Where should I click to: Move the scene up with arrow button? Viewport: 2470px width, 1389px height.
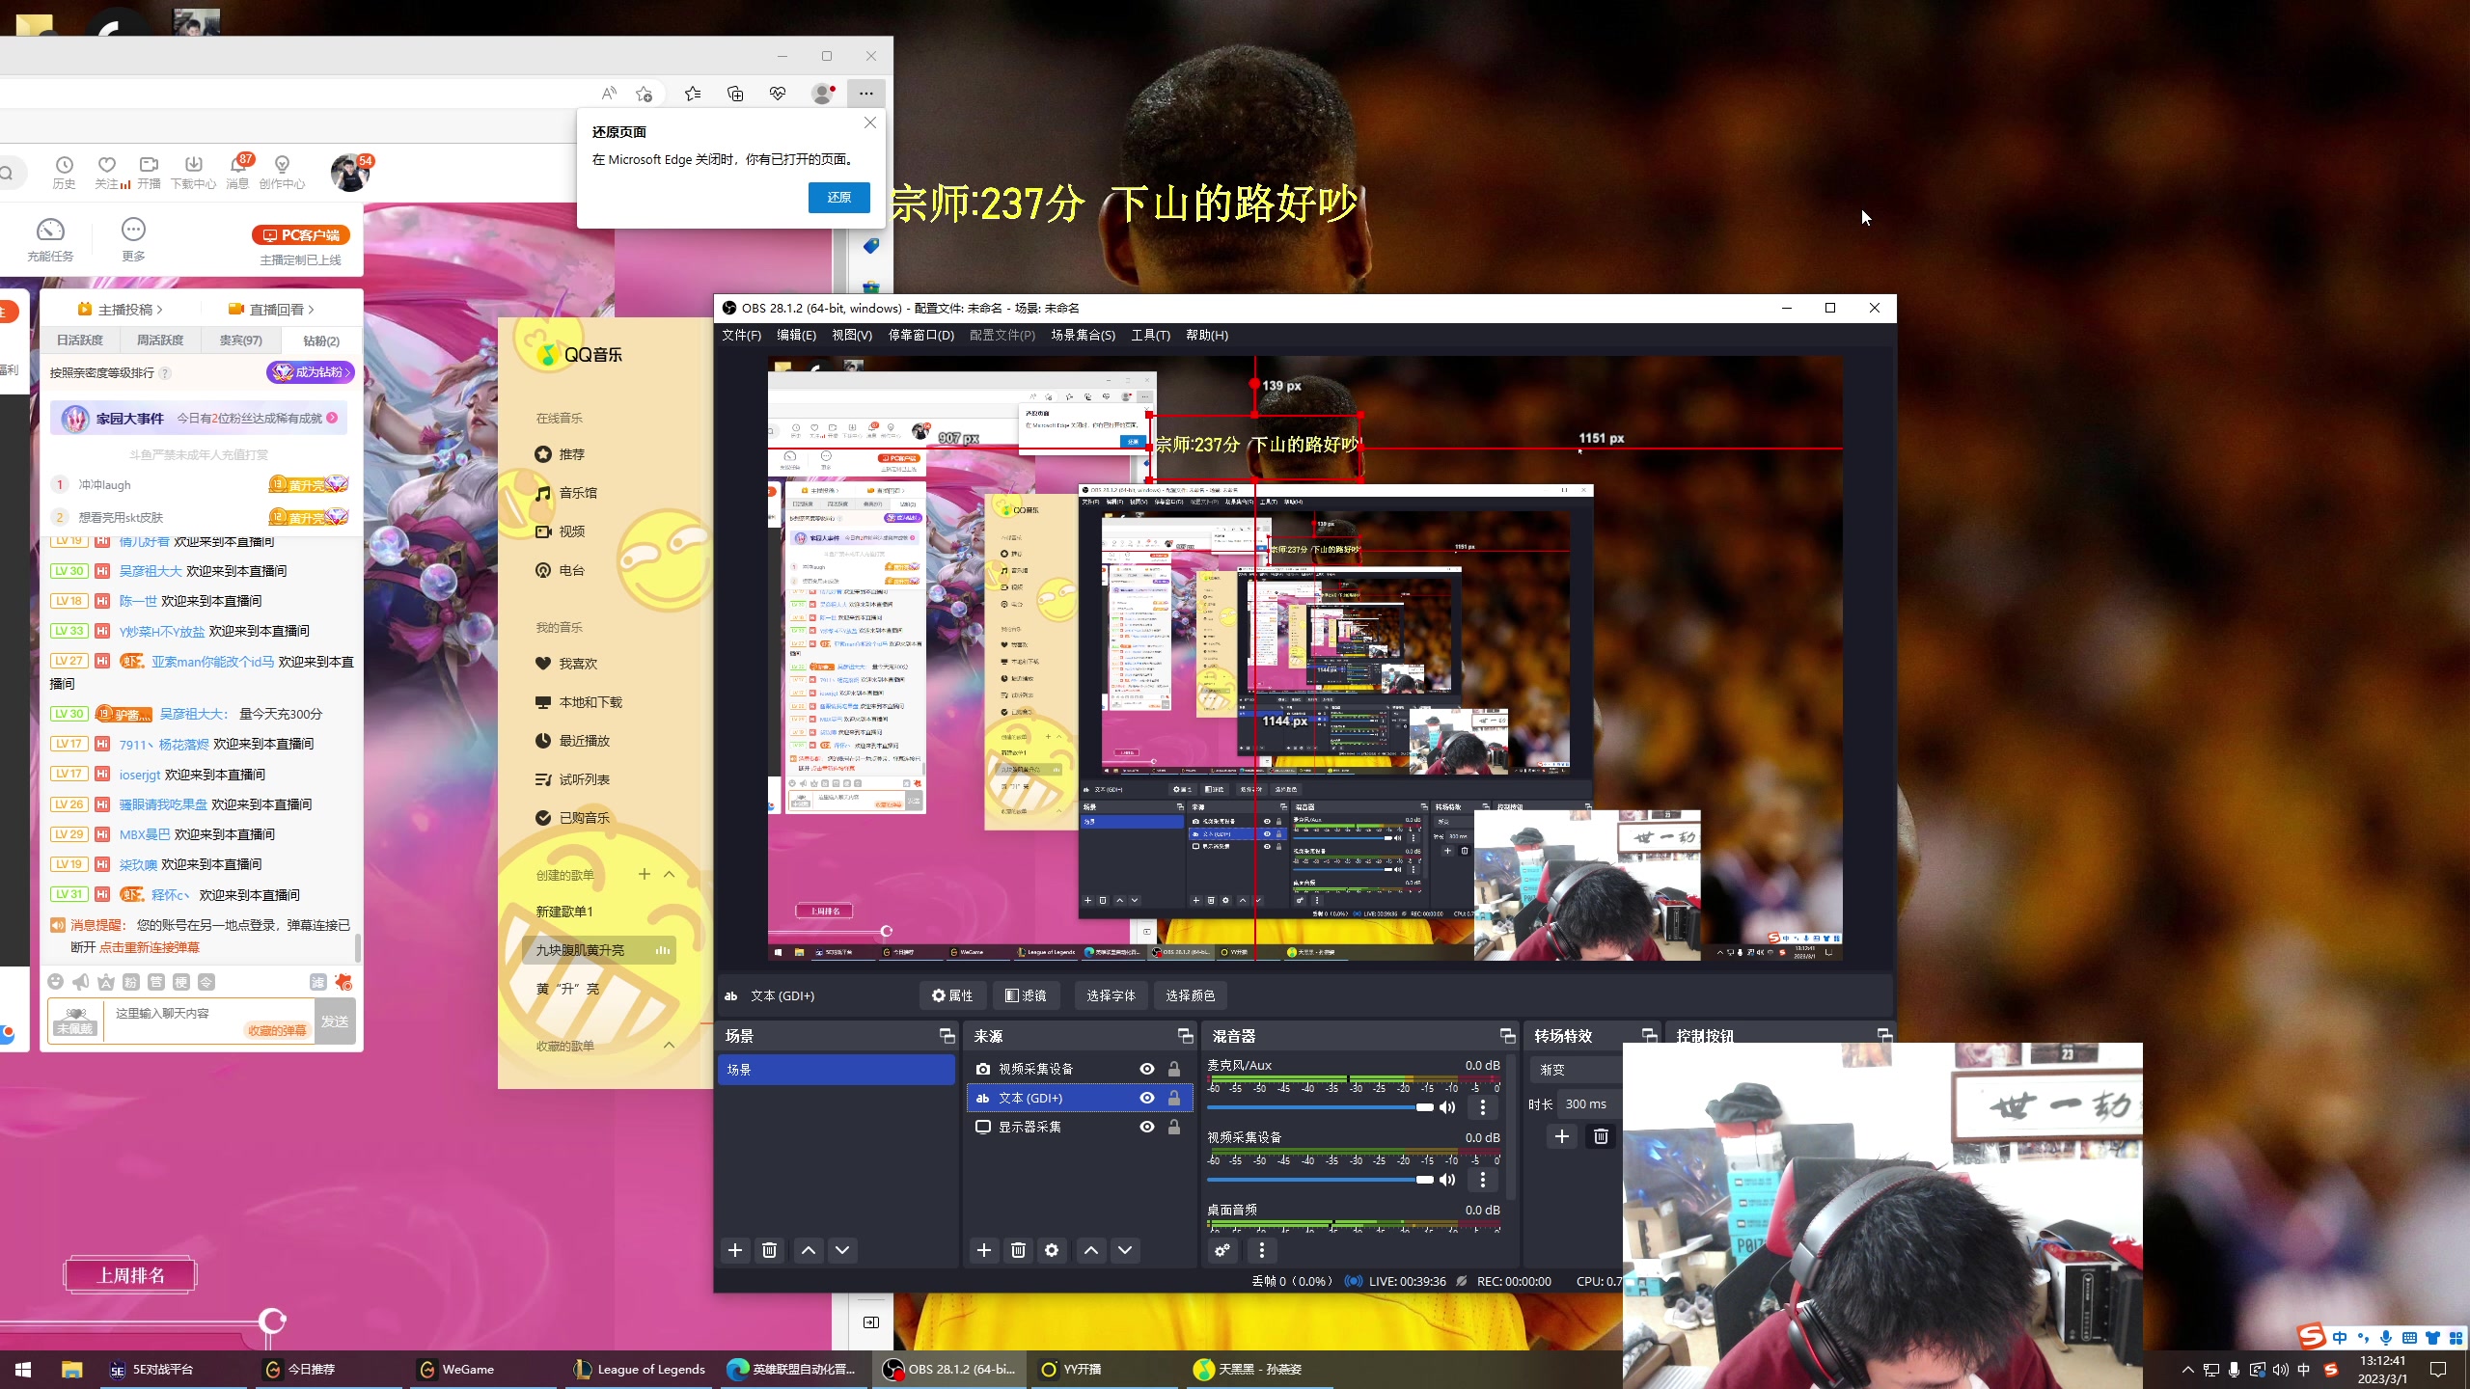click(x=809, y=1250)
